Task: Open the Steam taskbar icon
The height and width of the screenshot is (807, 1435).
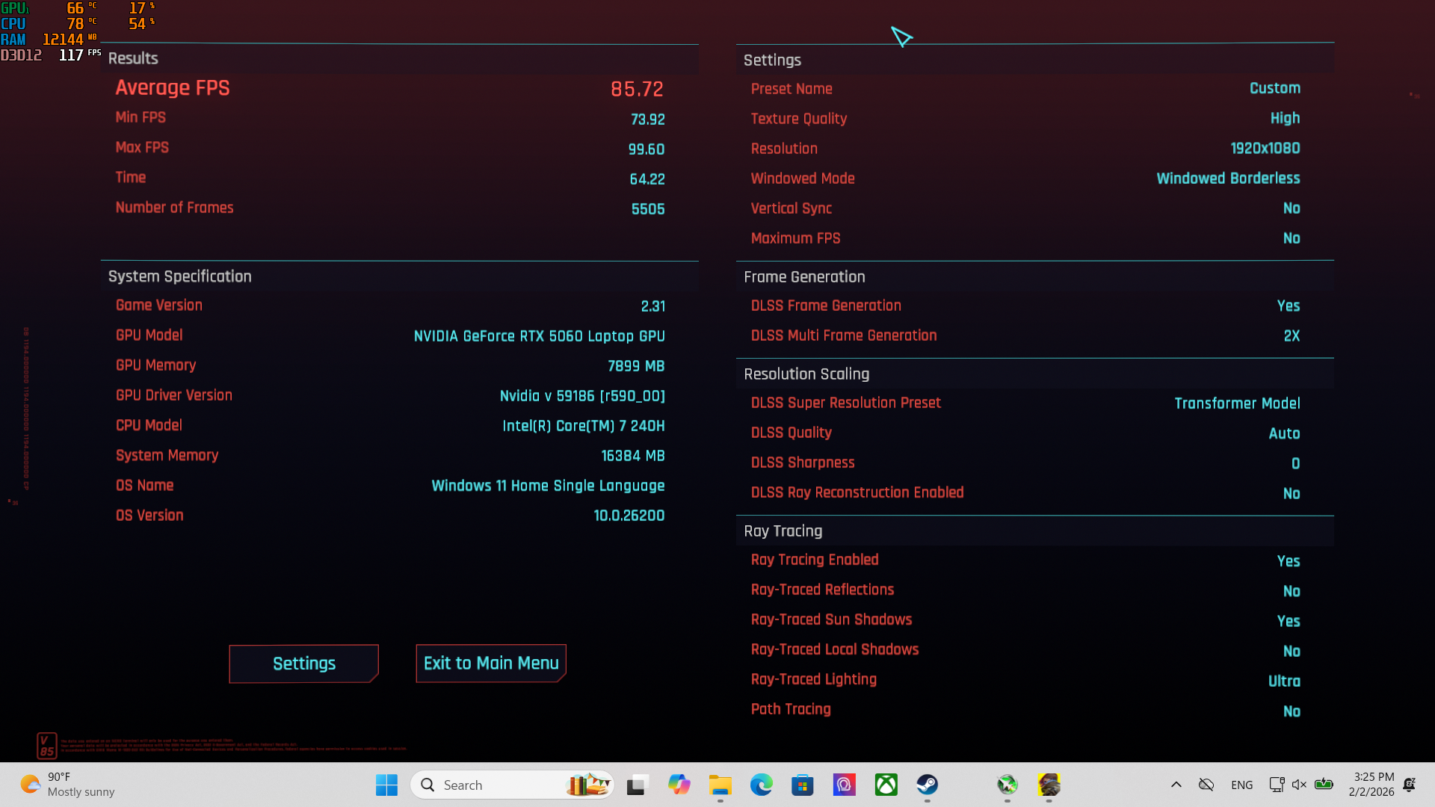Action: pyautogui.click(x=928, y=785)
